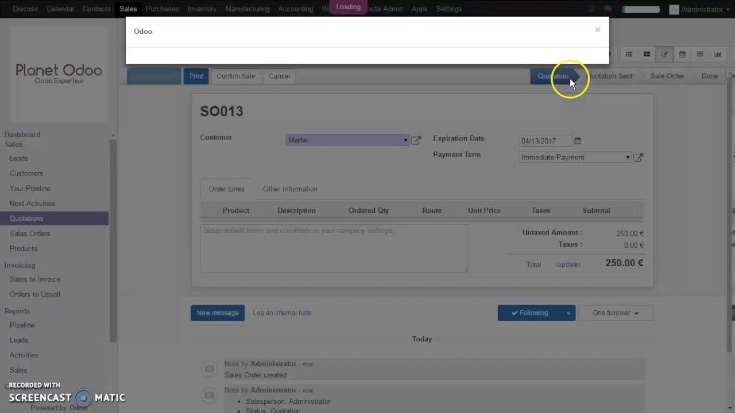735x413 pixels.
Task: Open the Apps menu
Action: [x=419, y=9]
